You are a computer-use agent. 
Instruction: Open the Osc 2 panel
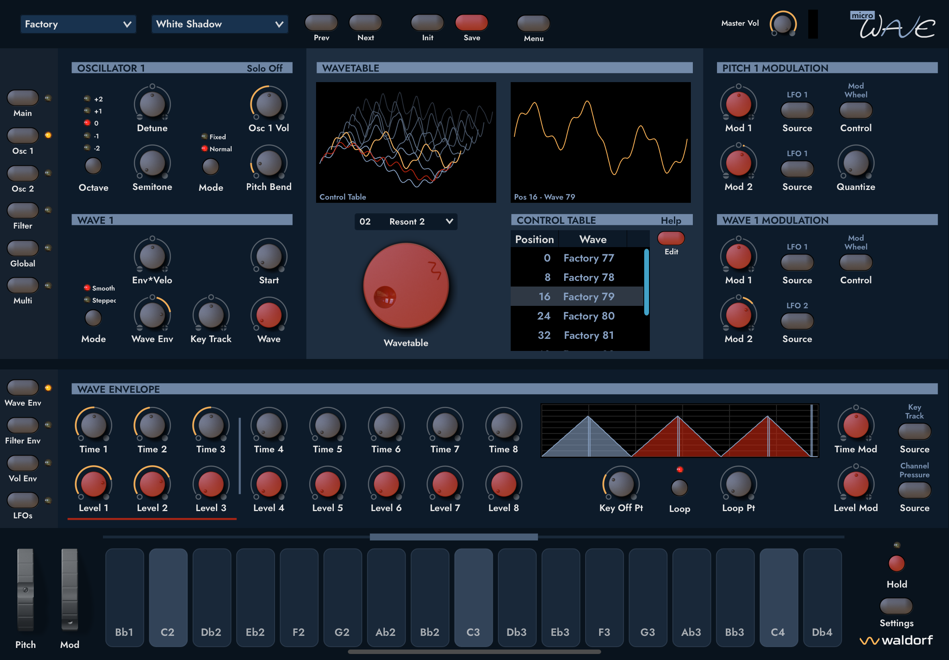click(x=23, y=173)
